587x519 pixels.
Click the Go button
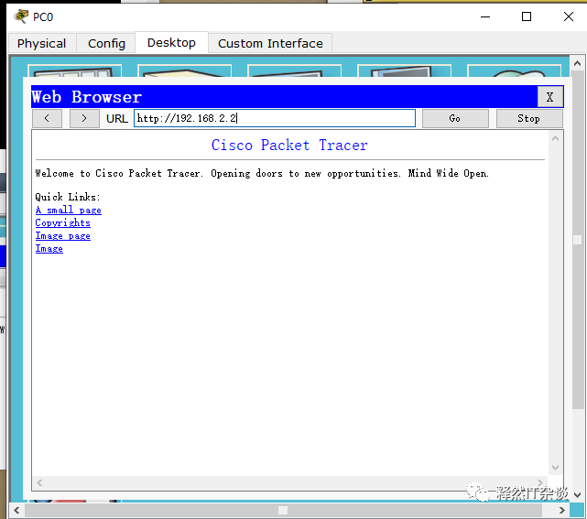455,118
